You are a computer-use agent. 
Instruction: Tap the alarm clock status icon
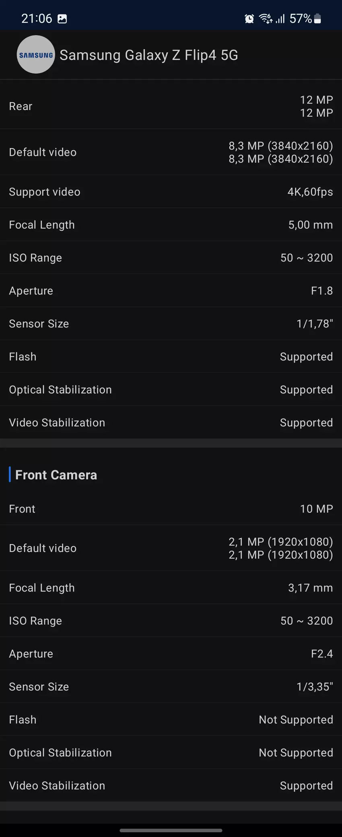[249, 19]
